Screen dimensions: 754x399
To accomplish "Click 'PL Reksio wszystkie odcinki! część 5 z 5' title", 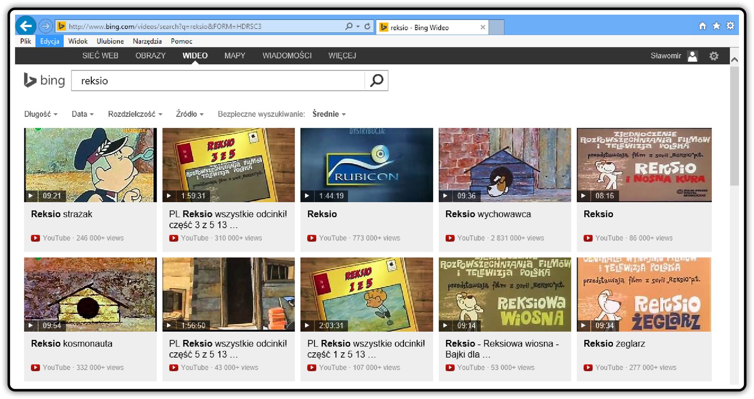I will click(x=228, y=349).
